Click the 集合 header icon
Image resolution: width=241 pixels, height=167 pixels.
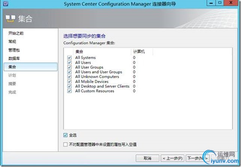click(x=10, y=19)
